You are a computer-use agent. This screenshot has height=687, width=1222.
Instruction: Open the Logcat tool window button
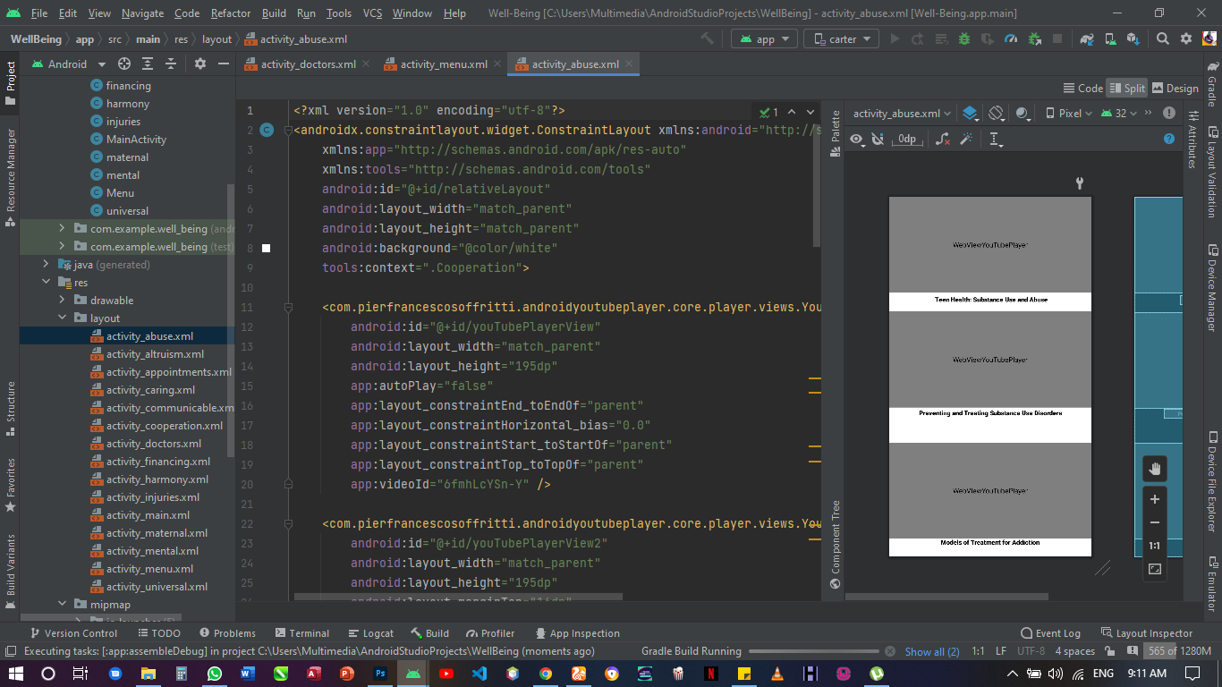(x=370, y=633)
